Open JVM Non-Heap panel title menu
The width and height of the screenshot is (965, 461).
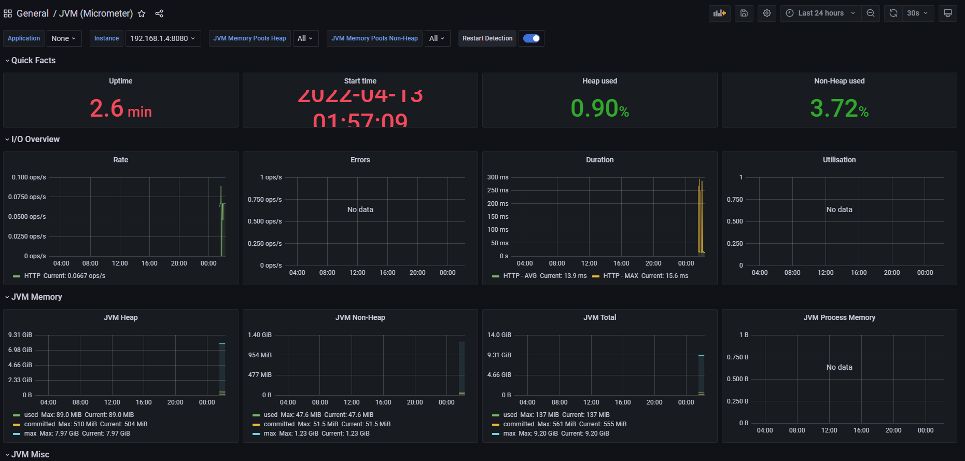click(360, 317)
